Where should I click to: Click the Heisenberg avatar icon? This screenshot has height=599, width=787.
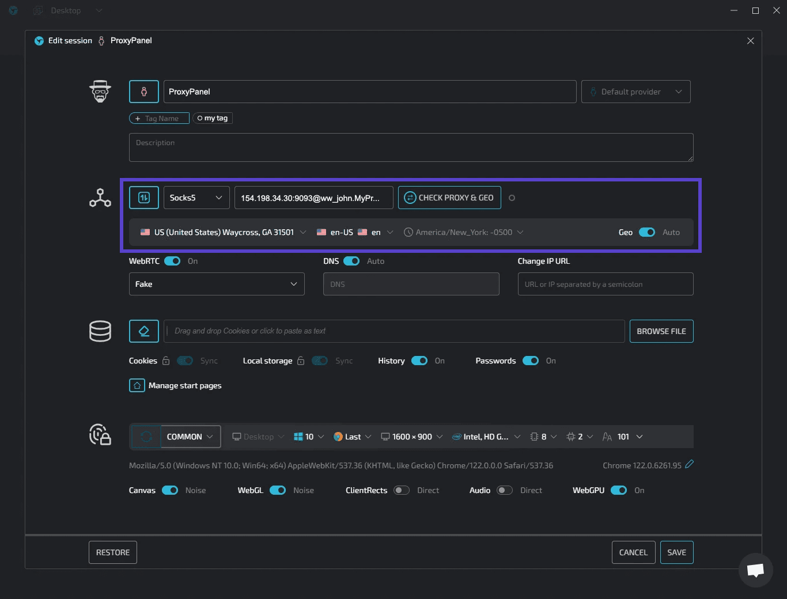pyautogui.click(x=100, y=92)
